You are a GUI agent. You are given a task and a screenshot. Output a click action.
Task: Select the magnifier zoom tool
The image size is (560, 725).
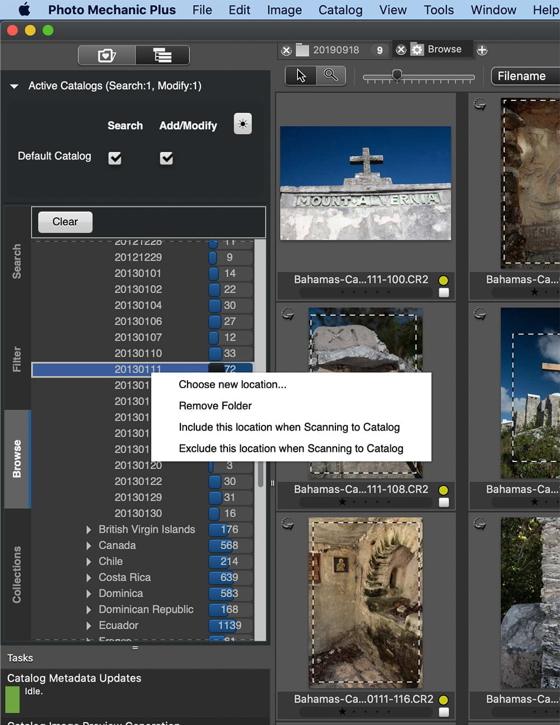tap(331, 76)
